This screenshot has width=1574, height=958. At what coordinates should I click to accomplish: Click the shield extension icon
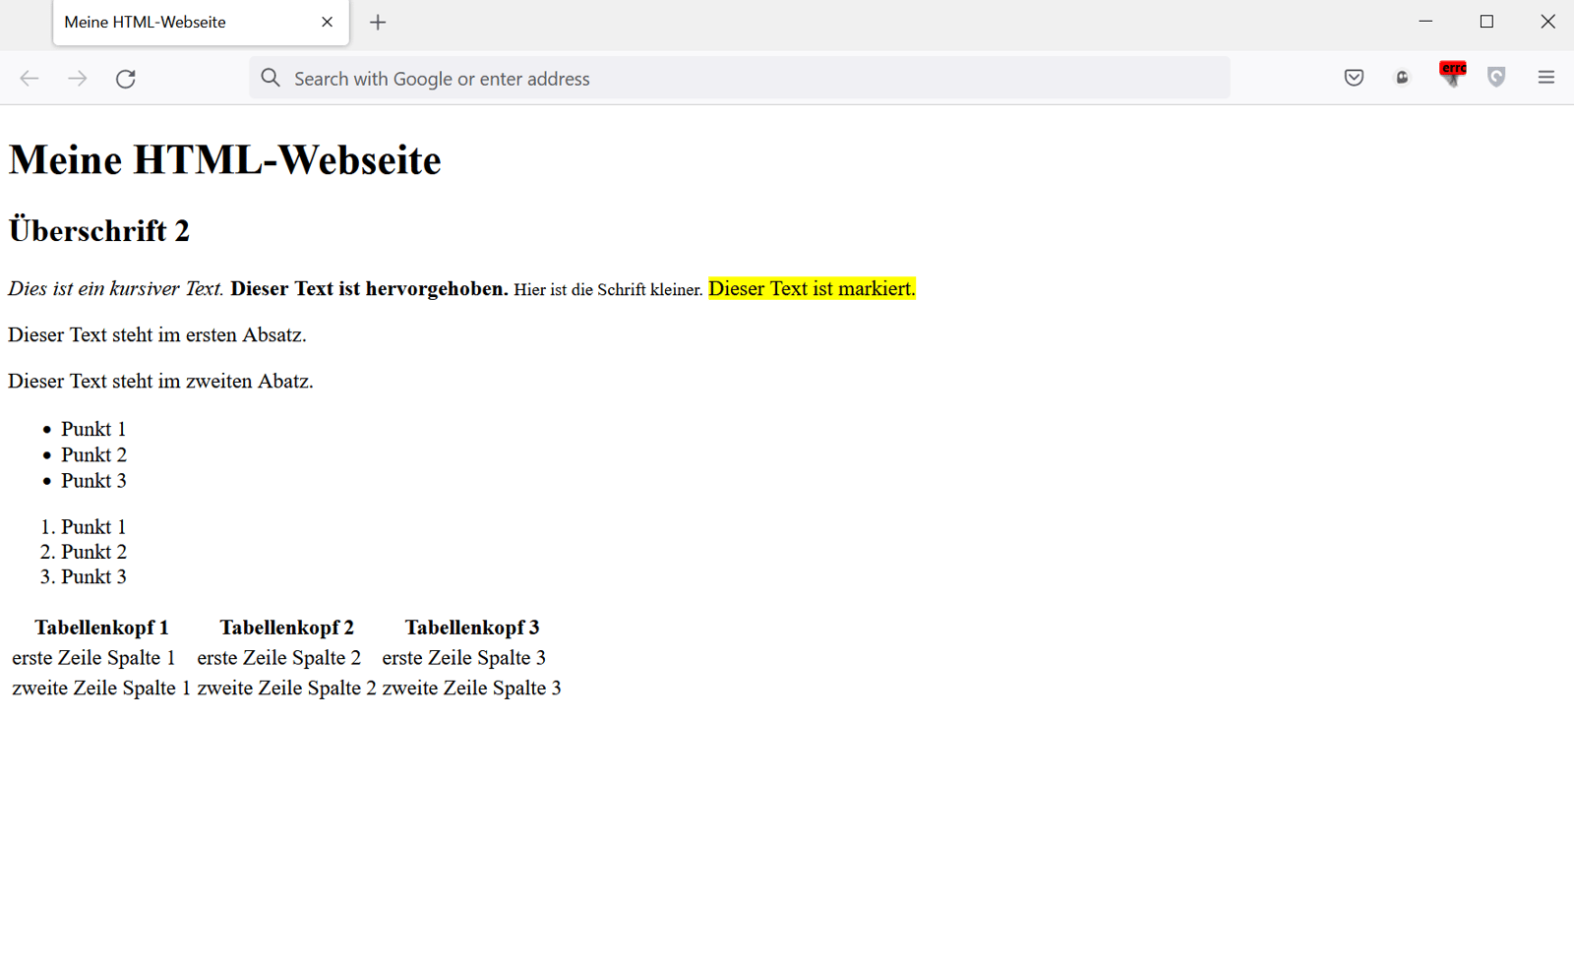[1496, 77]
